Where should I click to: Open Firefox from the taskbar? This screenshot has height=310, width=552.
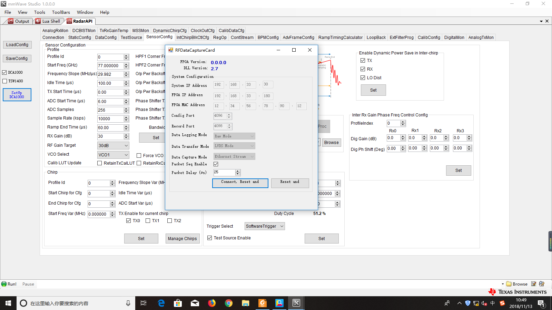pos(212,303)
